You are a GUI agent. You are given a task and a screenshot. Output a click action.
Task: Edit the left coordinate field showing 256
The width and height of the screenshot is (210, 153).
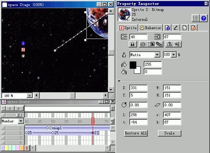click(x=138, y=115)
